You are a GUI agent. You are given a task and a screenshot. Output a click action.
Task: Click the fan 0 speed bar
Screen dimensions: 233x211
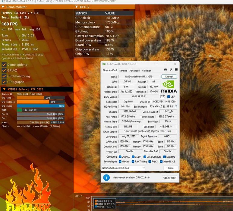click(x=41, y=114)
